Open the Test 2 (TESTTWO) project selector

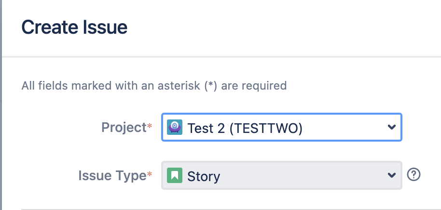click(281, 128)
